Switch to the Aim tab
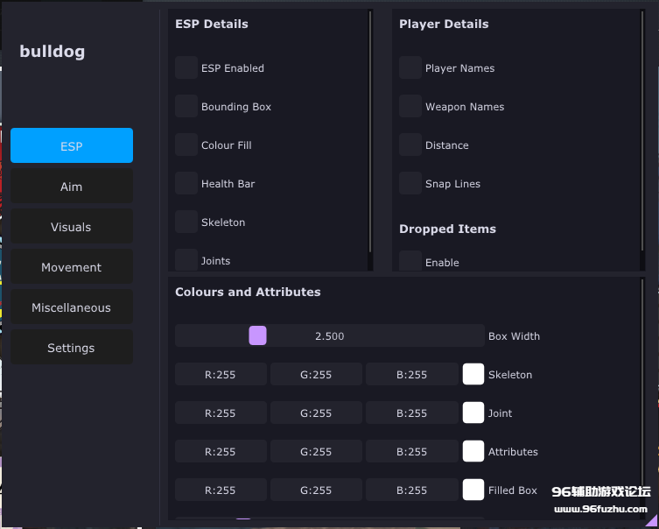 72,187
